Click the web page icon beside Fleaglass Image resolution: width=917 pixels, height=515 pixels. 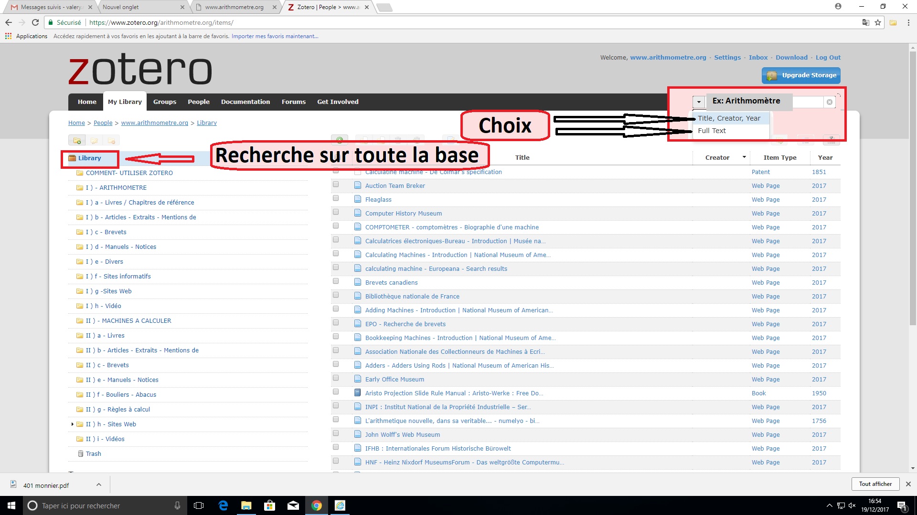(x=357, y=200)
